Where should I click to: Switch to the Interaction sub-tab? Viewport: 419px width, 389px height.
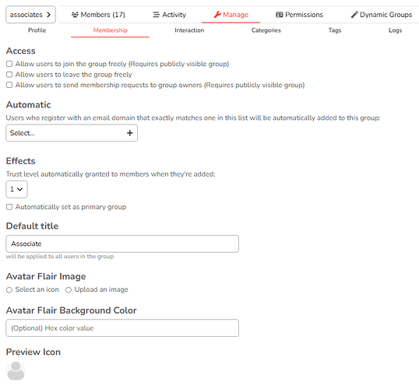point(189,30)
